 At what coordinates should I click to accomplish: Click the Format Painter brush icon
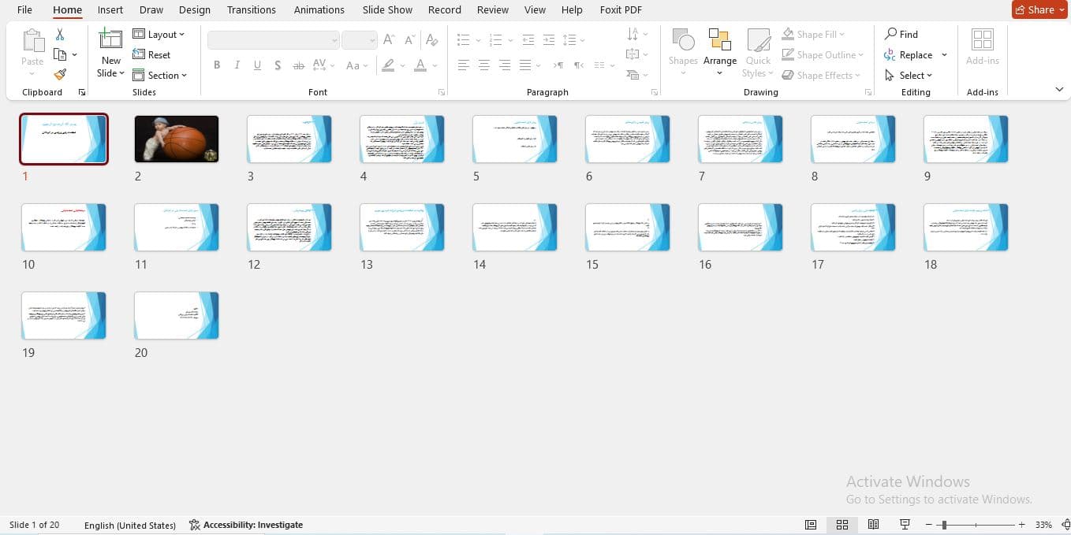click(60, 75)
